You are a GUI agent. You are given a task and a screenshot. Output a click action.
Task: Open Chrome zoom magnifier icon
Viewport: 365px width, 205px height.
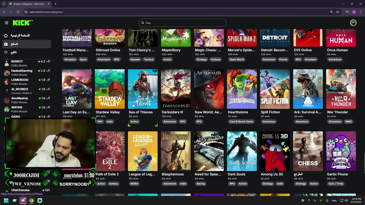[331, 12]
